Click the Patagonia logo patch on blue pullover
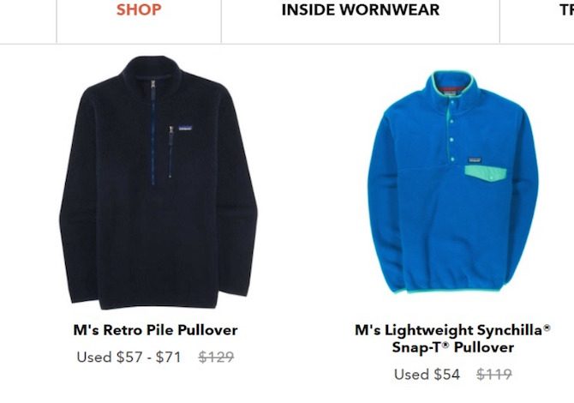The width and height of the screenshot is (574, 403). coord(475,160)
